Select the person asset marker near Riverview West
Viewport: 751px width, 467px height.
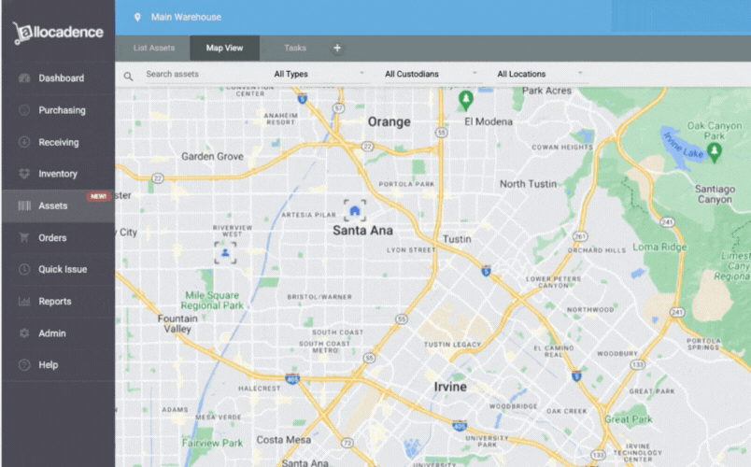click(225, 252)
